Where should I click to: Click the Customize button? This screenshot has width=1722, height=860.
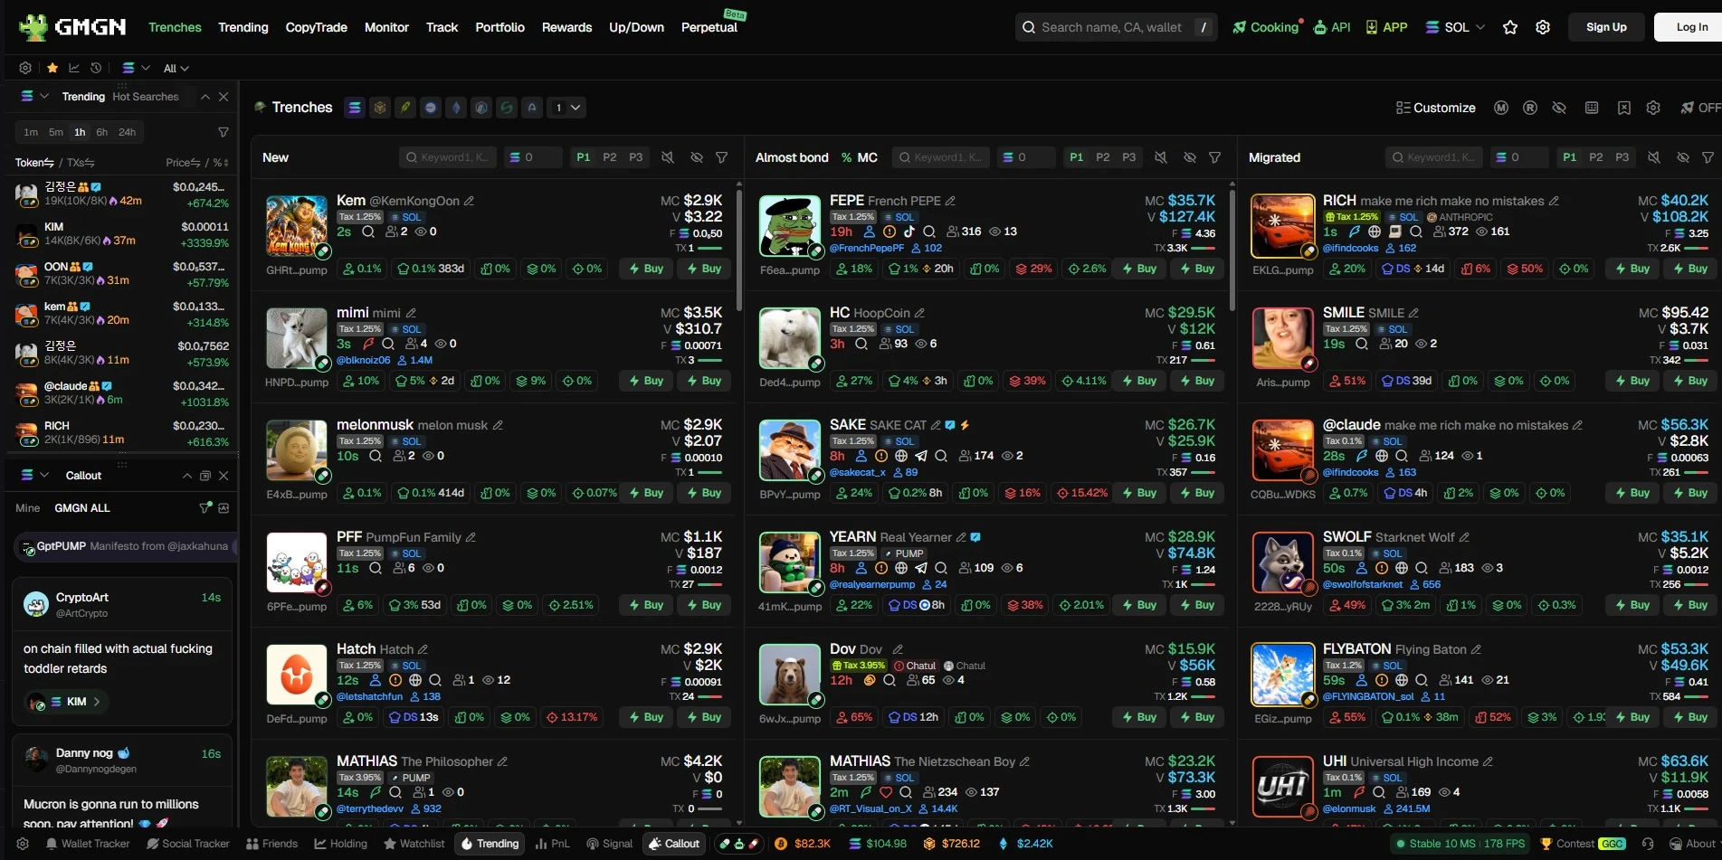coord(1436,108)
